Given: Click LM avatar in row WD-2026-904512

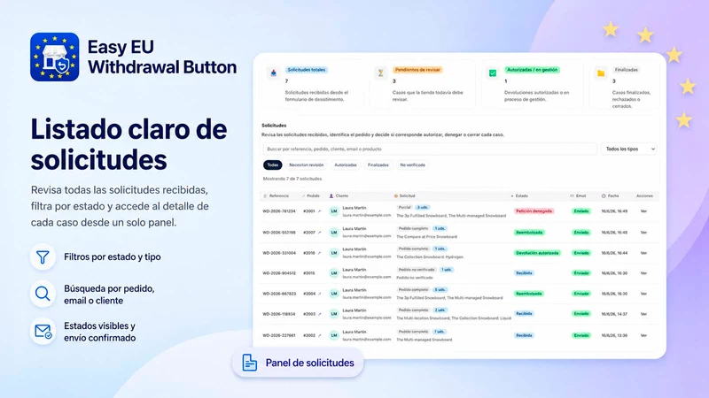Looking at the screenshot, I should click(x=334, y=273).
